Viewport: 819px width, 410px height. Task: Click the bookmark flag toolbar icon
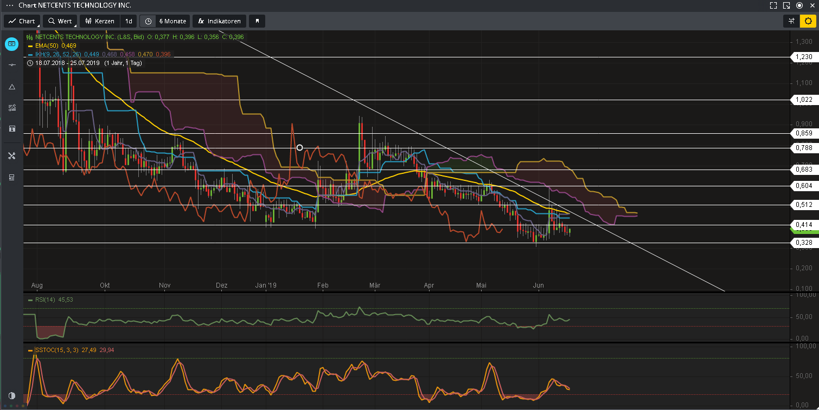(257, 21)
